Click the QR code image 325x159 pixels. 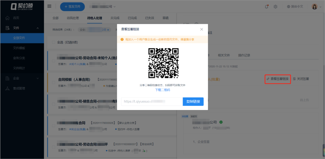(x=163, y=63)
